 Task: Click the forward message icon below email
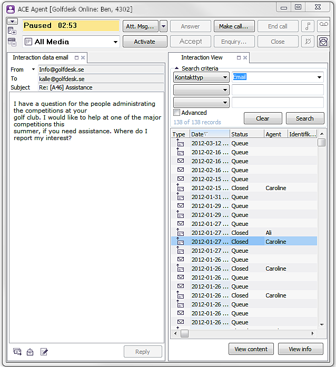click(x=17, y=352)
